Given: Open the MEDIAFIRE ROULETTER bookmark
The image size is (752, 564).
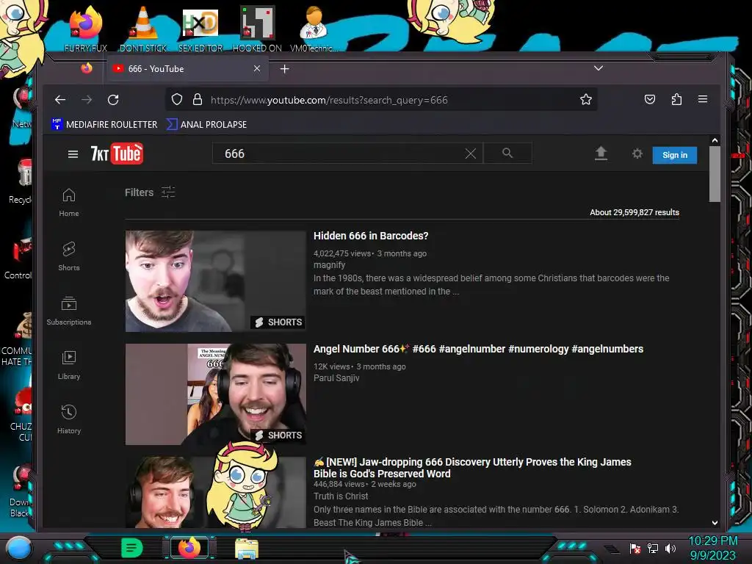Looking at the screenshot, I should [104, 124].
